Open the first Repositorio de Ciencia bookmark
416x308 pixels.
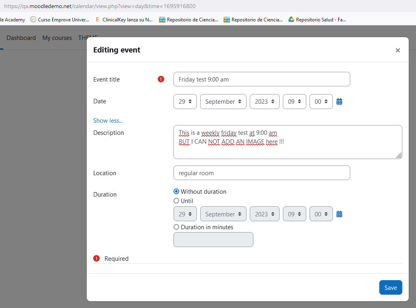tap(189, 20)
